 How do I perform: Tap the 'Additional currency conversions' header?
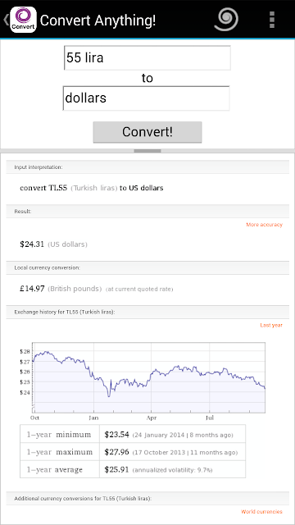tap(147, 498)
